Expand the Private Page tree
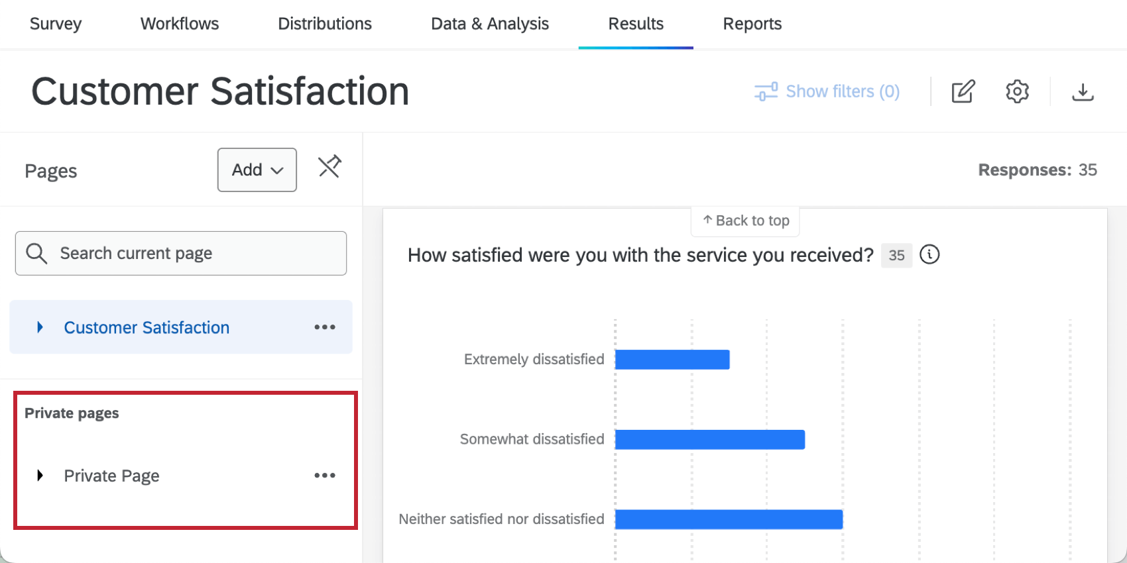 pos(40,475)
